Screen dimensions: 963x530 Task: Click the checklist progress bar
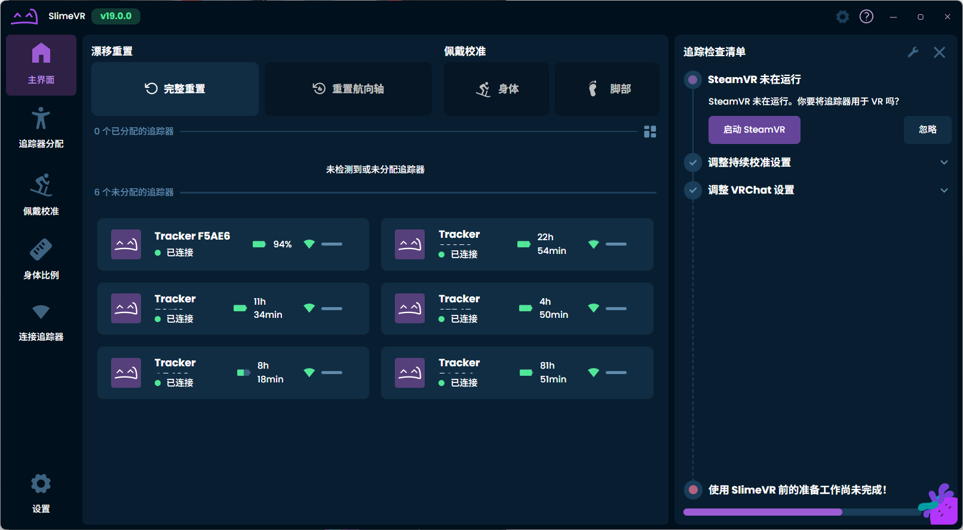[803, 512]
